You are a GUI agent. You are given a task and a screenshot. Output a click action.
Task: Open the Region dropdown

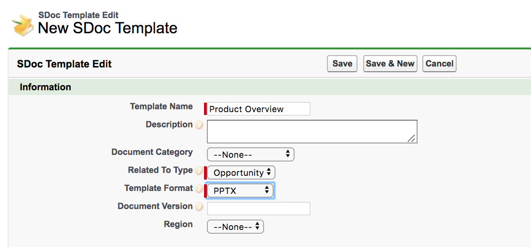coord(235,227)
